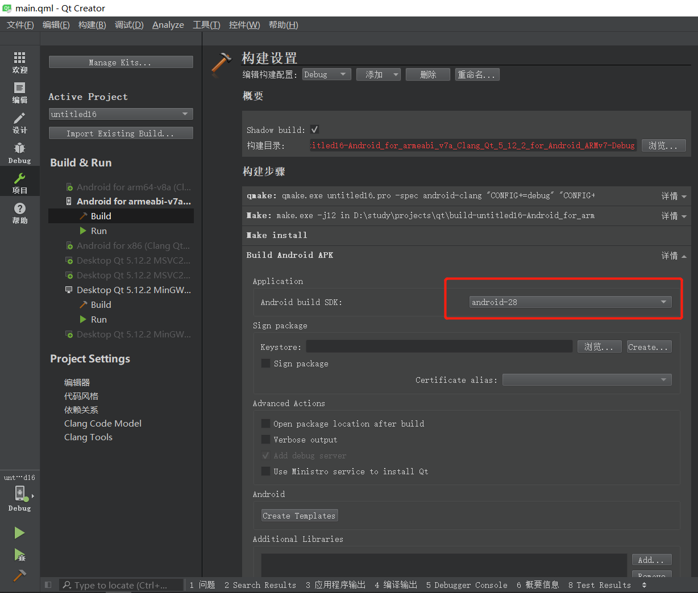The height and width of the screenshot is (593, 698).
Task: Open the Welcome (欢迎) mode
Action: pos(20,62)
